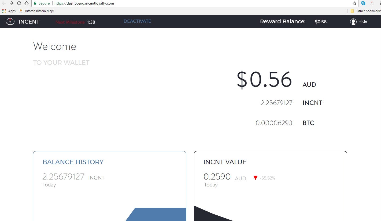Click the Hide button
The height and width of the screenshot is (221, 381).
pos(363,21)
